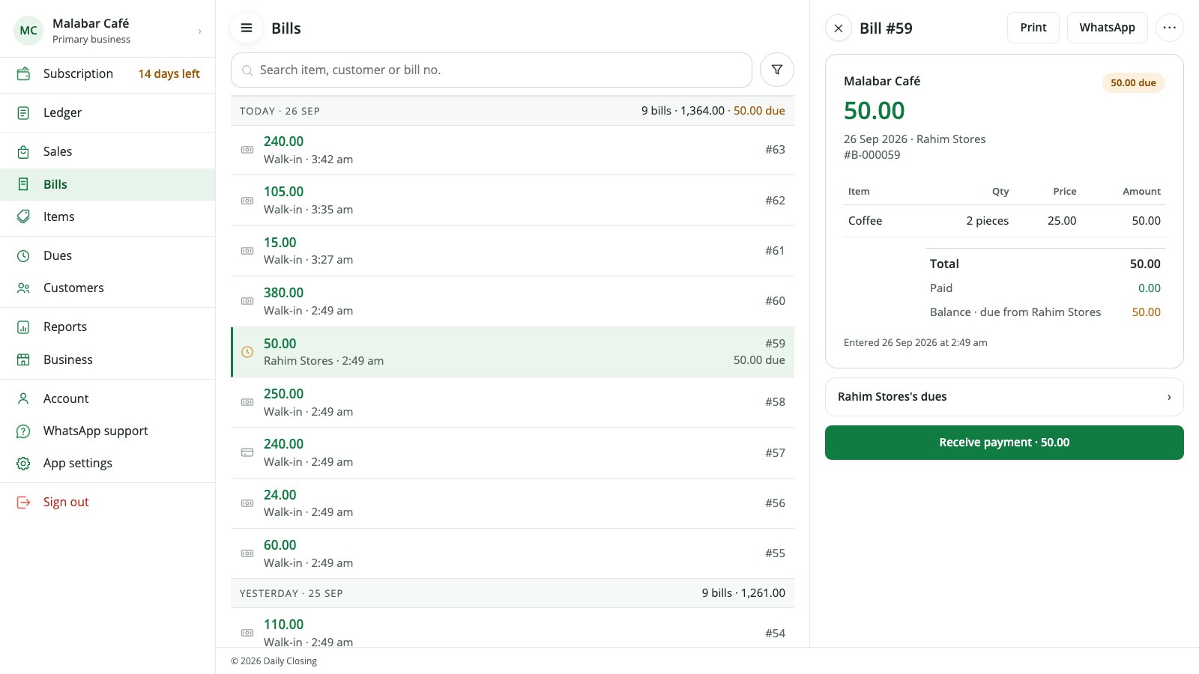Click the Sales bag icon

(23, 152)
